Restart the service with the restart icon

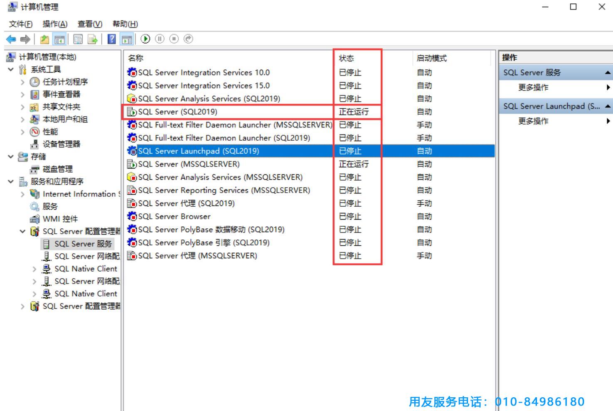(x=188, y=39)
